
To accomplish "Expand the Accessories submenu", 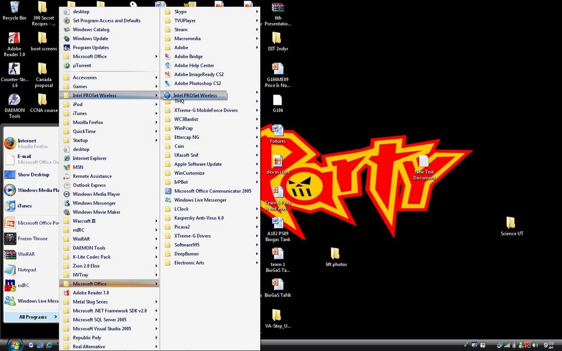I will pos(109,77).
